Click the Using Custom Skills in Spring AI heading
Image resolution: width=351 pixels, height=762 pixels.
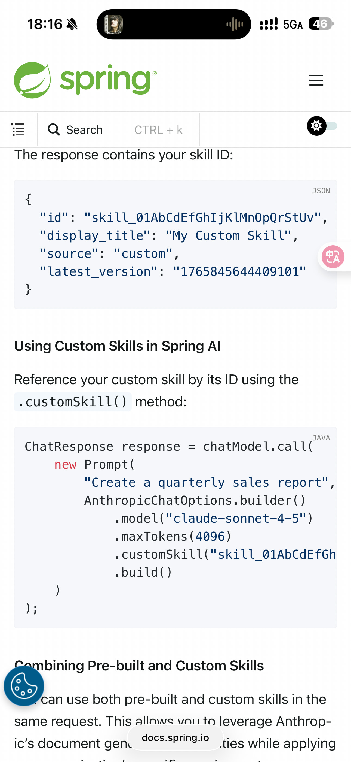(x=117, y=346)
